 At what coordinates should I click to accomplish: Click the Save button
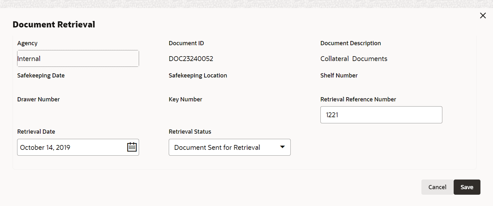[467, 187]
